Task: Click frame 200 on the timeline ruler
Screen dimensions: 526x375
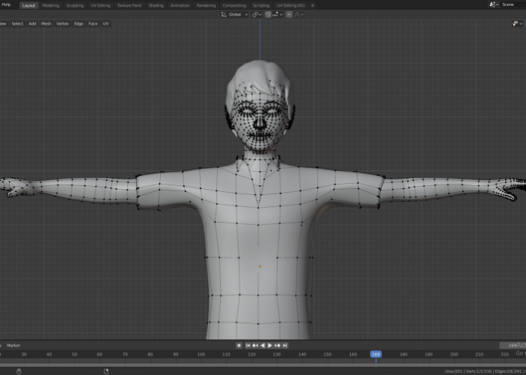Action: click(x=454, y=354)
